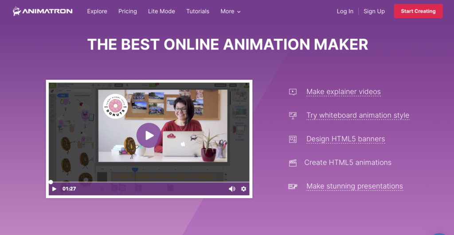Screen dimensions: 454x235
Task: Click the headline The Best Online Animation Maker
Action: coord(227,45)
